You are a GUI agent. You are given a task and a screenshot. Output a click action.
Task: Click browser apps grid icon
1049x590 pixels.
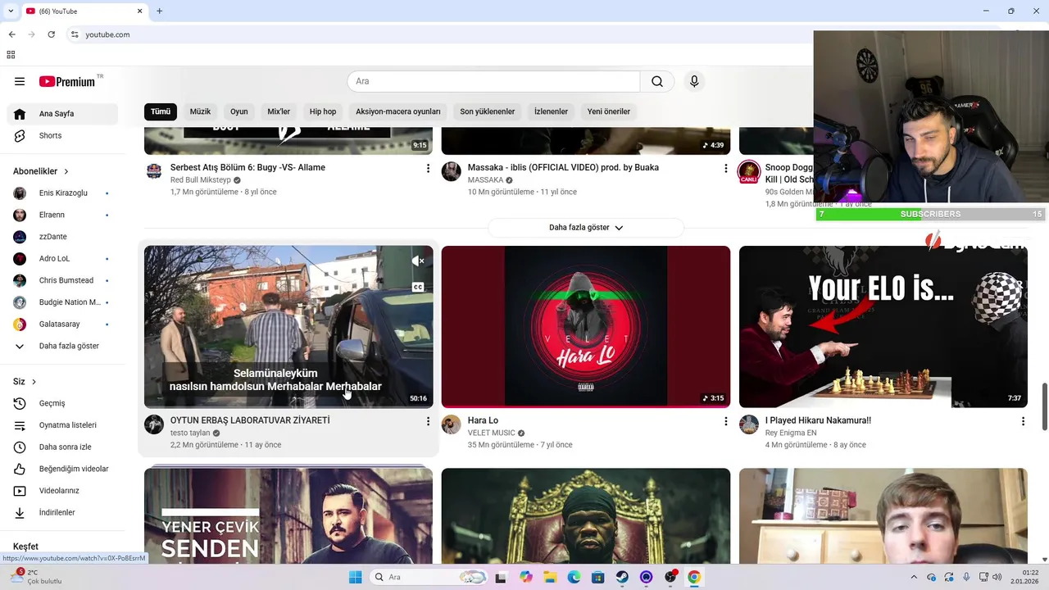click(x=11, y=55)
